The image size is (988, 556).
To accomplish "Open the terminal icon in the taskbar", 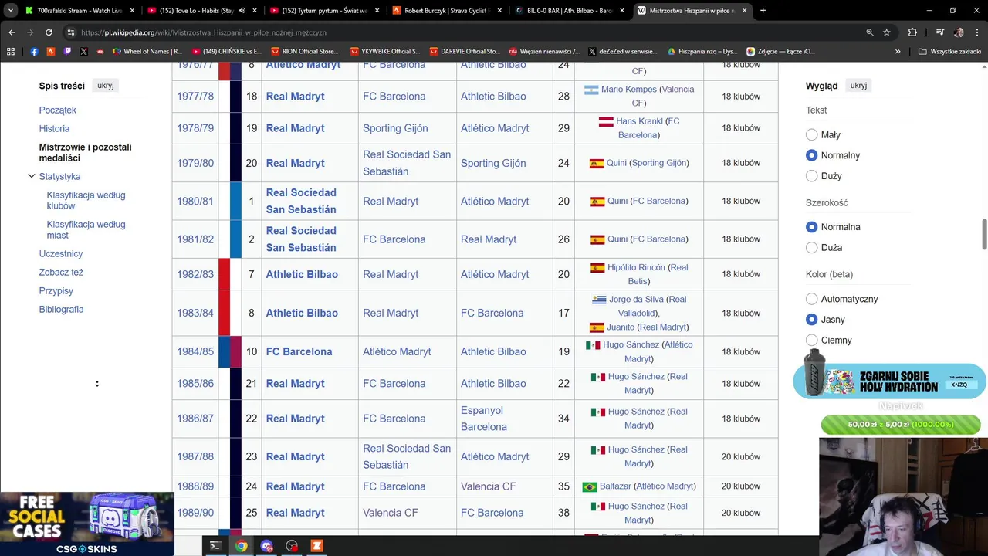I will (216, 546).
